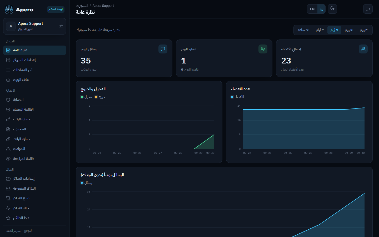Select the ١٤ يوم time range tab

tap(349, 30)
